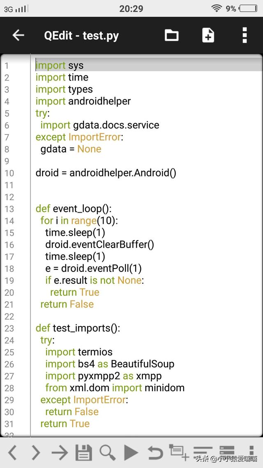263x468 pixels.
Task: Open the folder browser icon
Action: pos(171,35)
